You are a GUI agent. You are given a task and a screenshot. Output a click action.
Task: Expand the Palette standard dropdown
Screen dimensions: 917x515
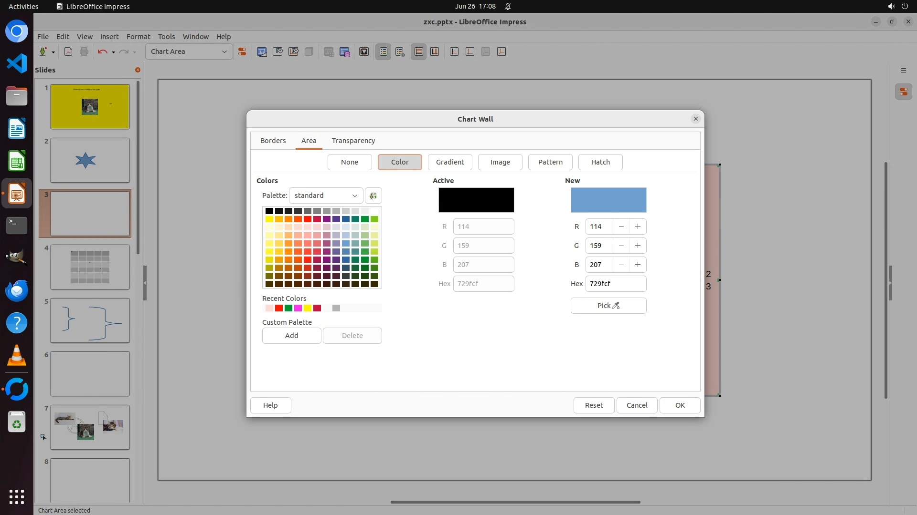click(326, 196)
